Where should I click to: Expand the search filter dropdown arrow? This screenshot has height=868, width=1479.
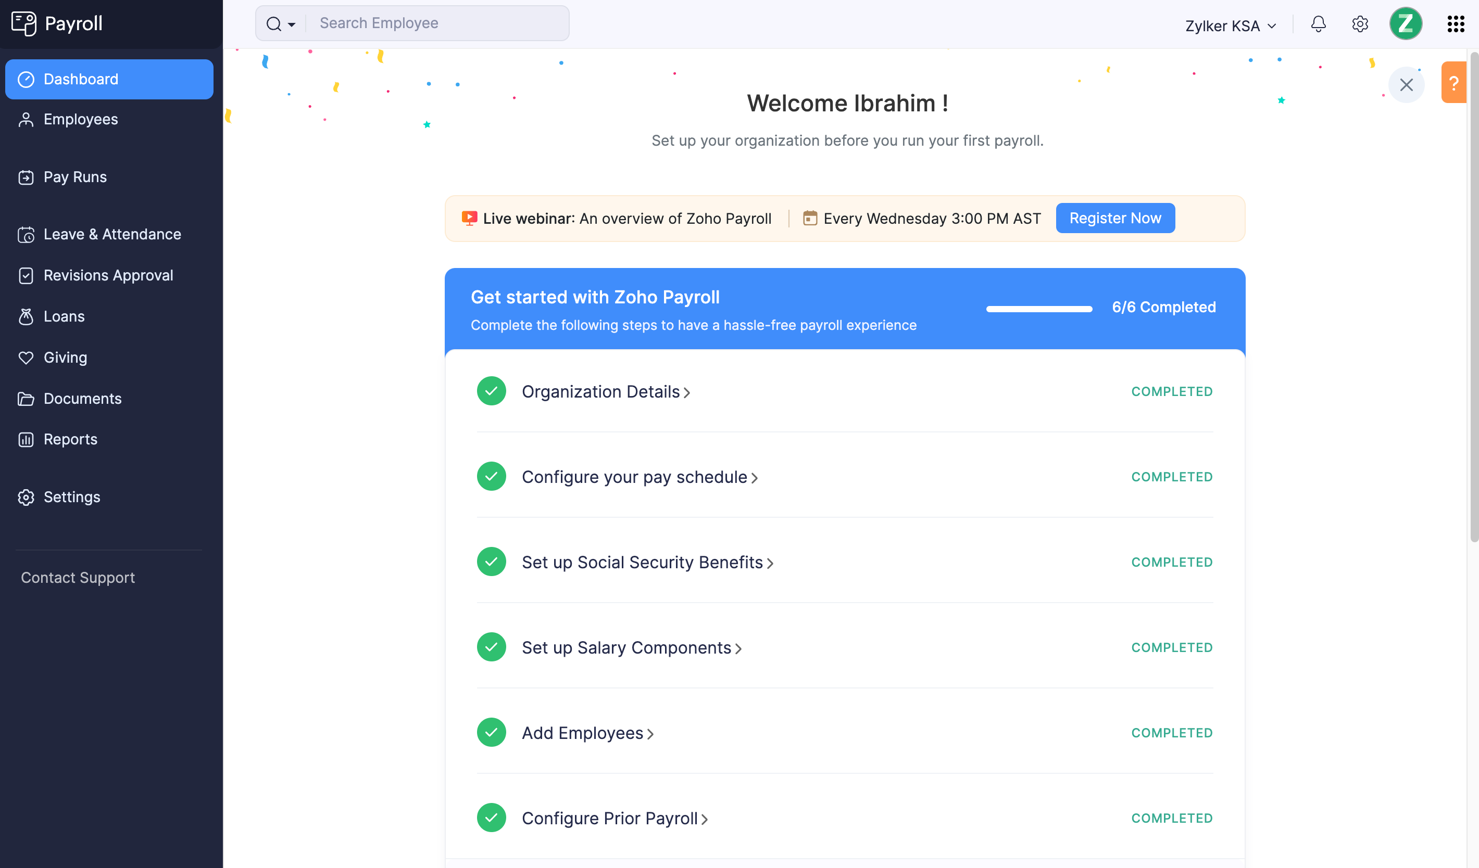[x=291, y=24]
